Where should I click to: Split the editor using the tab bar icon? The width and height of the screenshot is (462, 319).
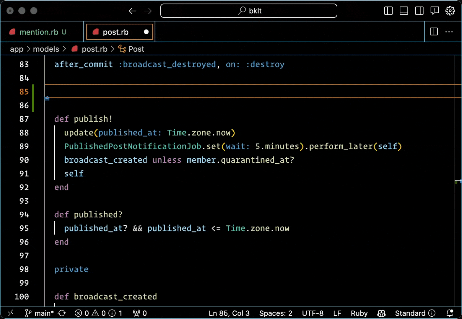point(433,32)
